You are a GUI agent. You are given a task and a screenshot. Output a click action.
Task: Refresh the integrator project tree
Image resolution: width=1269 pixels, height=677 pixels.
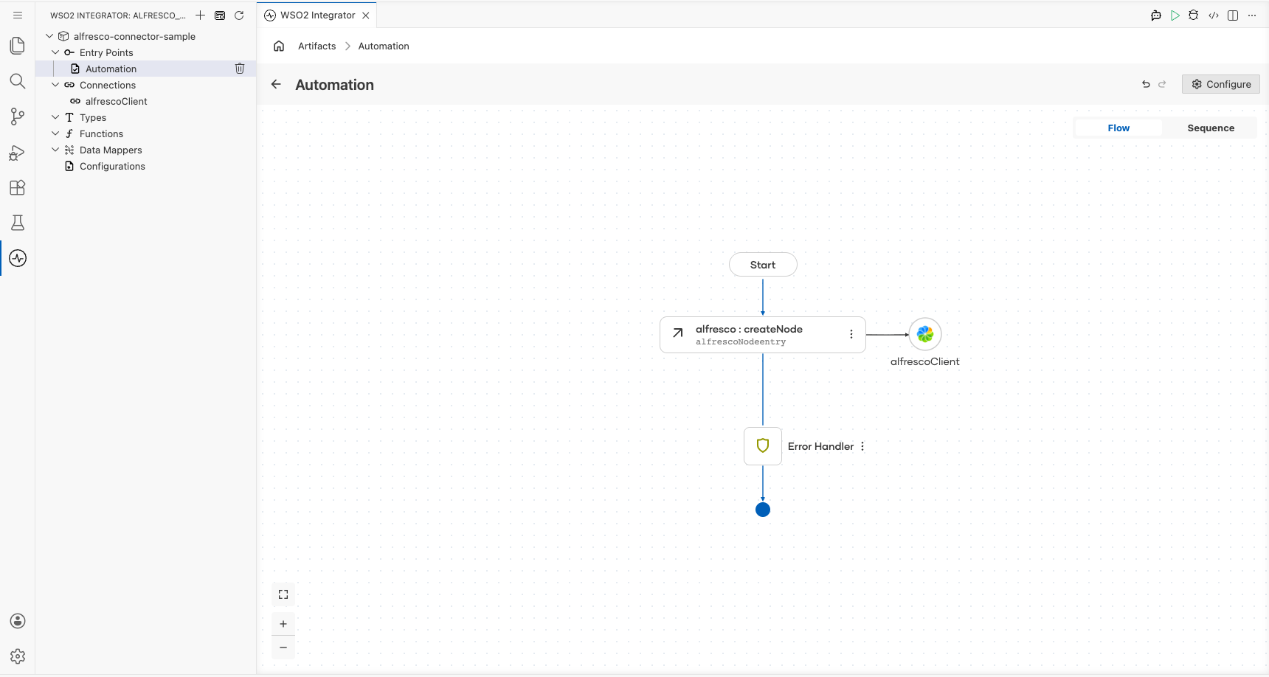pyautogui.click(x=239, y=15)
